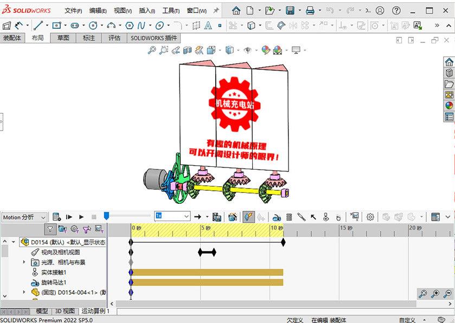The height and width of the screenshot is (323, 455).
Task: Open the 窗口(W) menu
Action: (x=197, y=11)
